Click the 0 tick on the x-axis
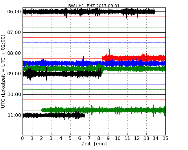This screenshot has height=150, width=188. [23, 138]
